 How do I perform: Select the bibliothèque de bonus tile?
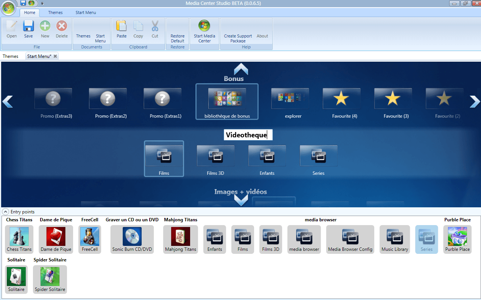(x=227, y=101)
